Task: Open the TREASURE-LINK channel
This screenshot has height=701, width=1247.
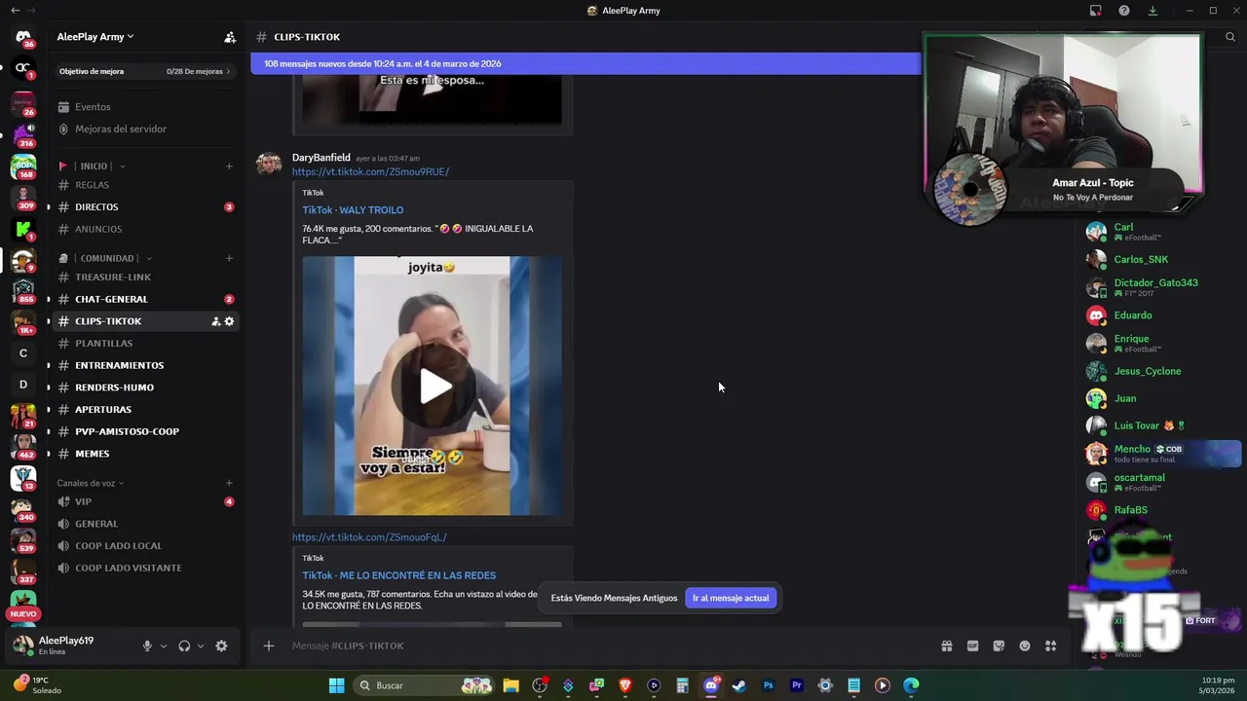Action: coord(113,277)
